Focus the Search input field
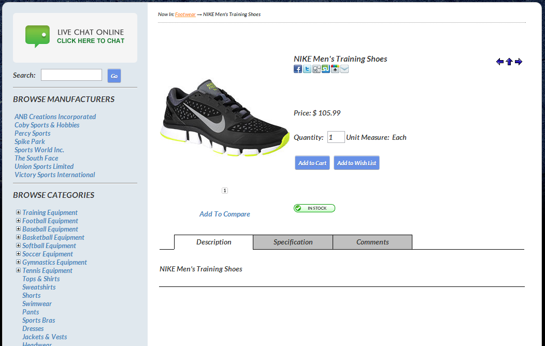 pos(71,75)
